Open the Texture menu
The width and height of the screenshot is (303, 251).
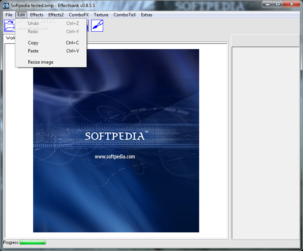[101, 15]
